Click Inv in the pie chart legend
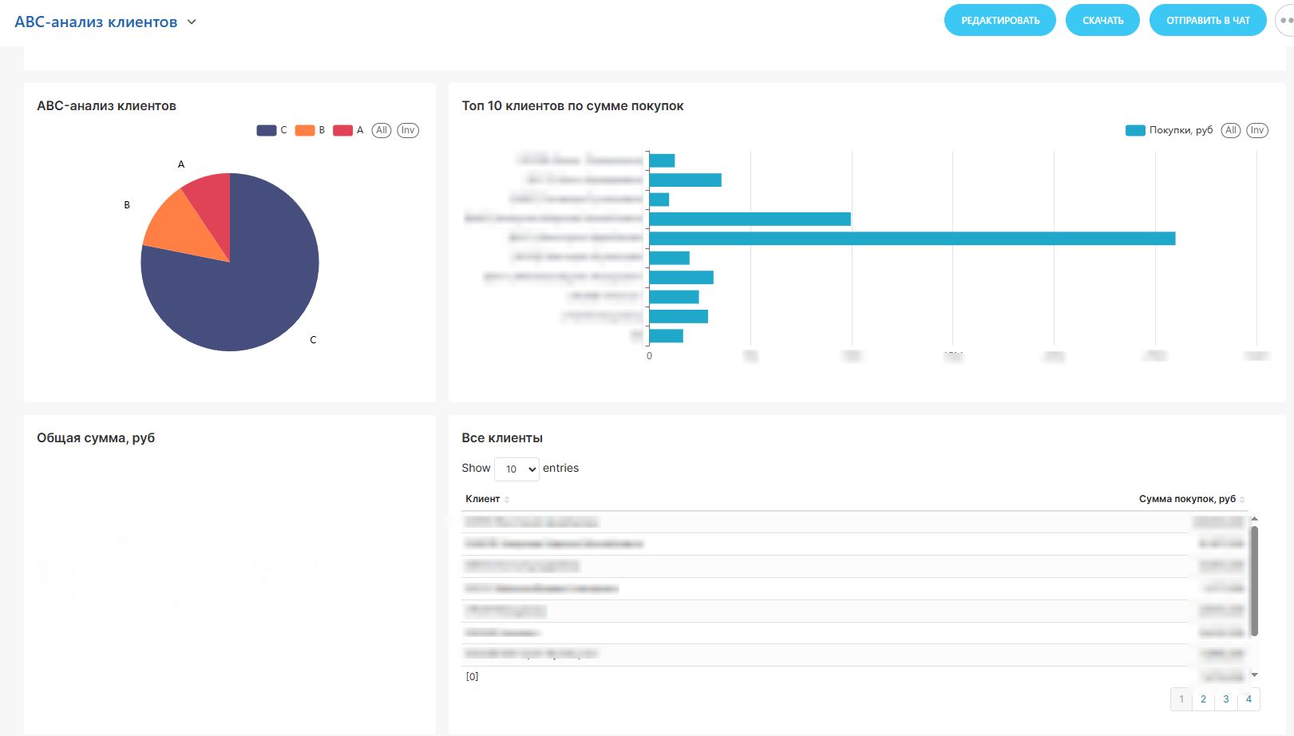This screenshot has width=1294, height=736. coord(408,130)
